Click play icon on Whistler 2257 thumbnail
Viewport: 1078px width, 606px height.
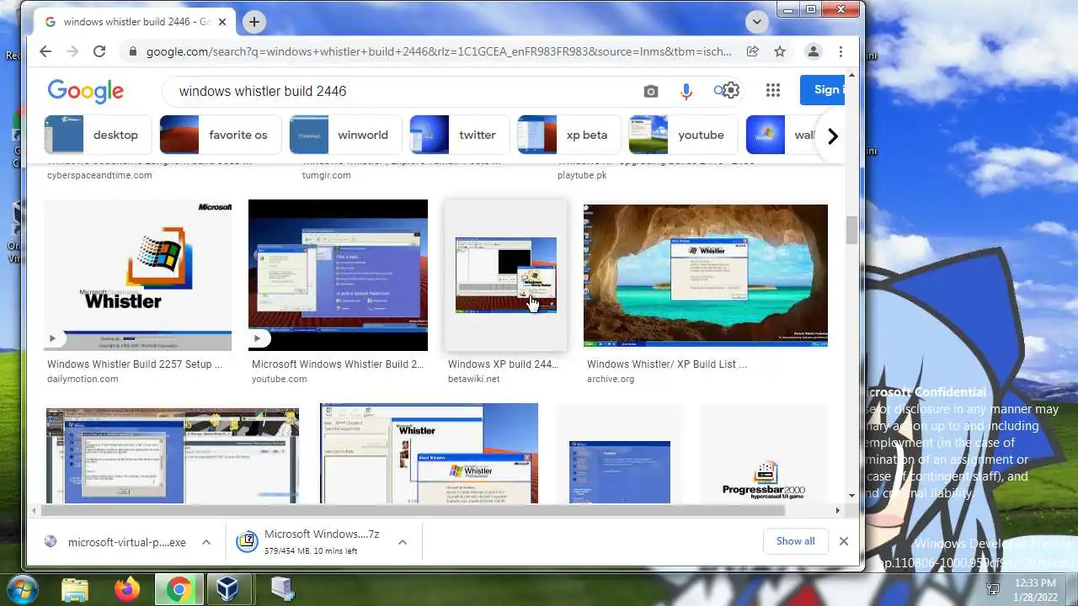[x=52, y=338]
